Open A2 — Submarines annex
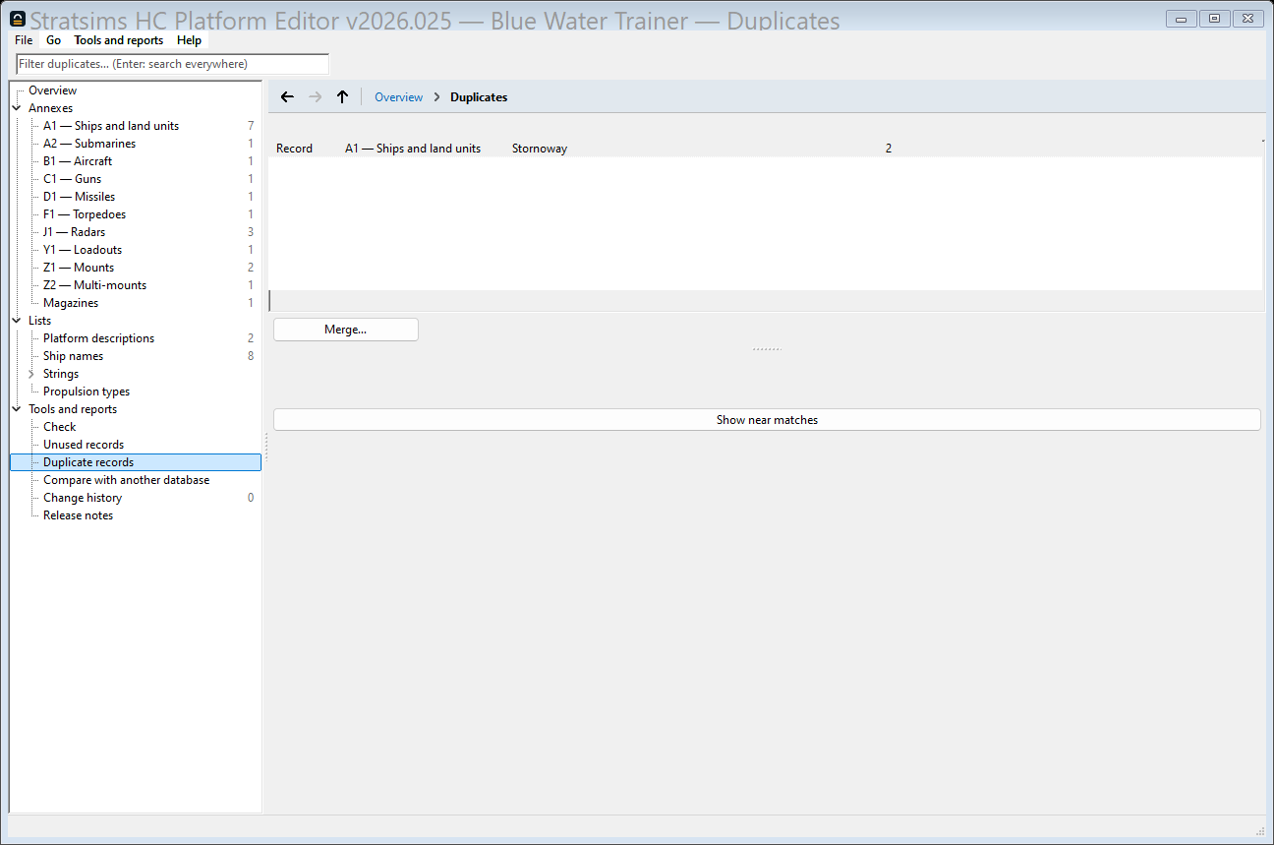Screen dimensions: 1274x845 coord(89,144)
